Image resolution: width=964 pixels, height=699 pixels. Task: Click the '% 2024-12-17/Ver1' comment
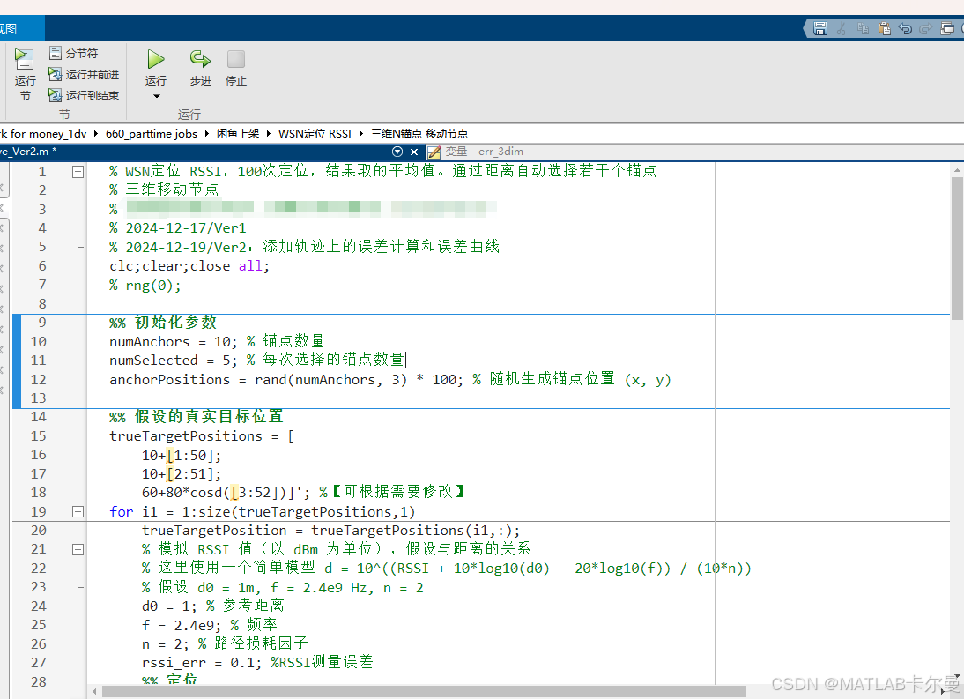tap(178, 228)
